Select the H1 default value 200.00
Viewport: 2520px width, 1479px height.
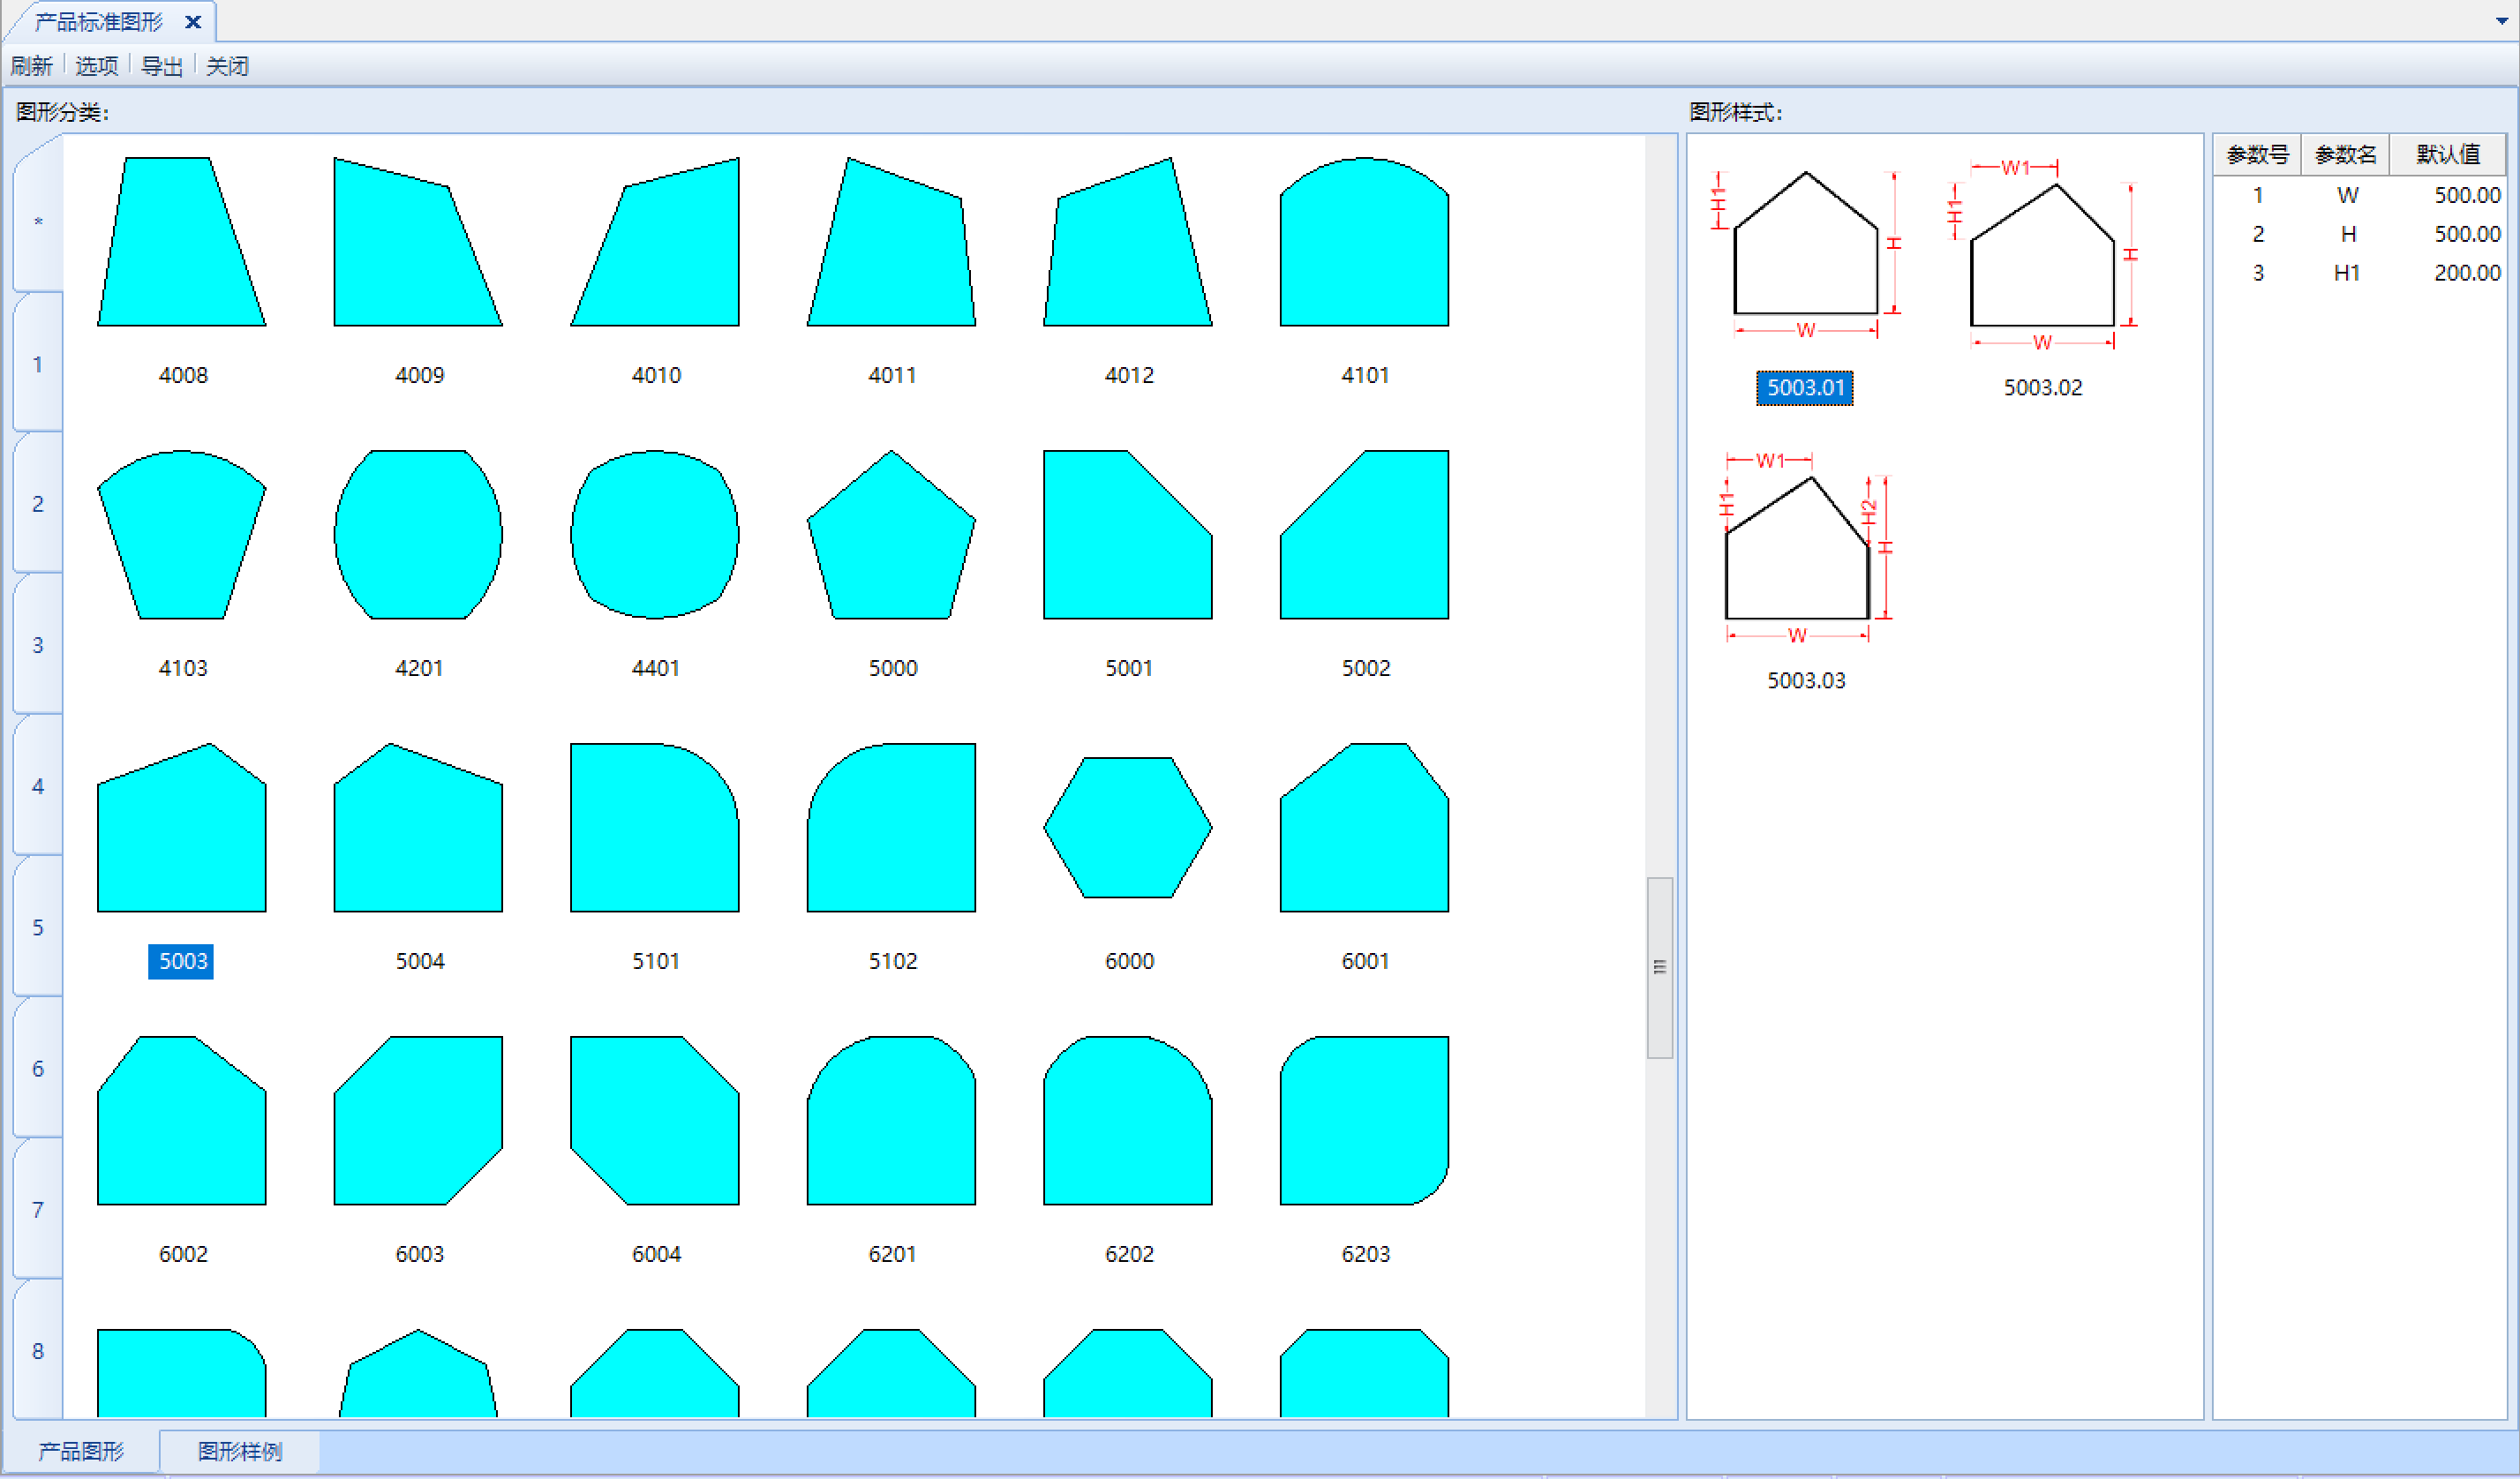coord(2467,273)
